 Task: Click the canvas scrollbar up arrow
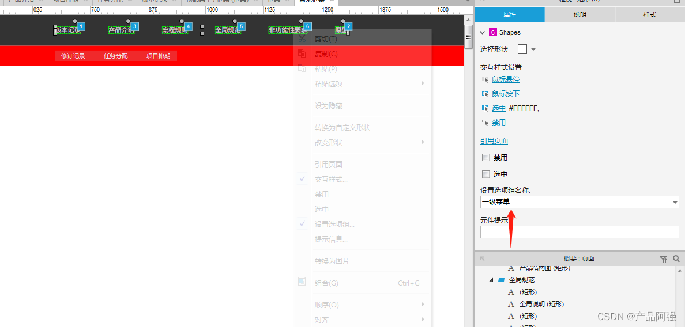(x=468, y=20)
